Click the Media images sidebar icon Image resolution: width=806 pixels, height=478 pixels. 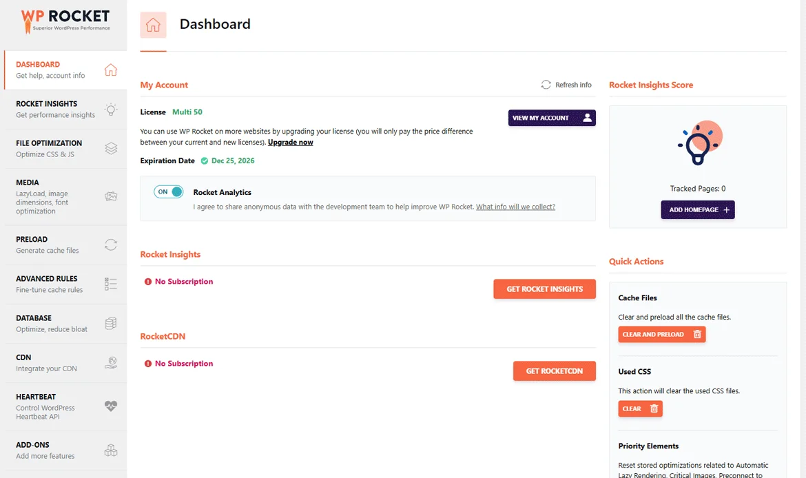111,196
